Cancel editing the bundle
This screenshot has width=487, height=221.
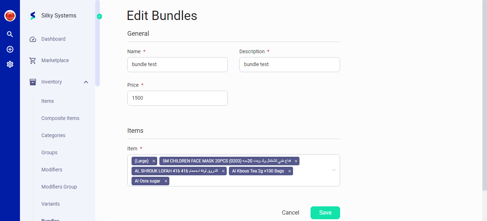tap(290, 212)
